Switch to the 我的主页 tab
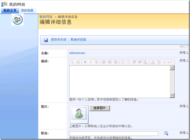Image resolution: width=190 pixels, height=140 pixels. 10,10
